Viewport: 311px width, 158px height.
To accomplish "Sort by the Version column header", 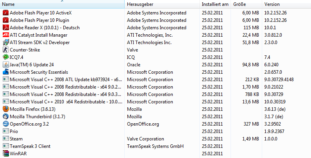I will pyautogui.click(x=287, y=4).
